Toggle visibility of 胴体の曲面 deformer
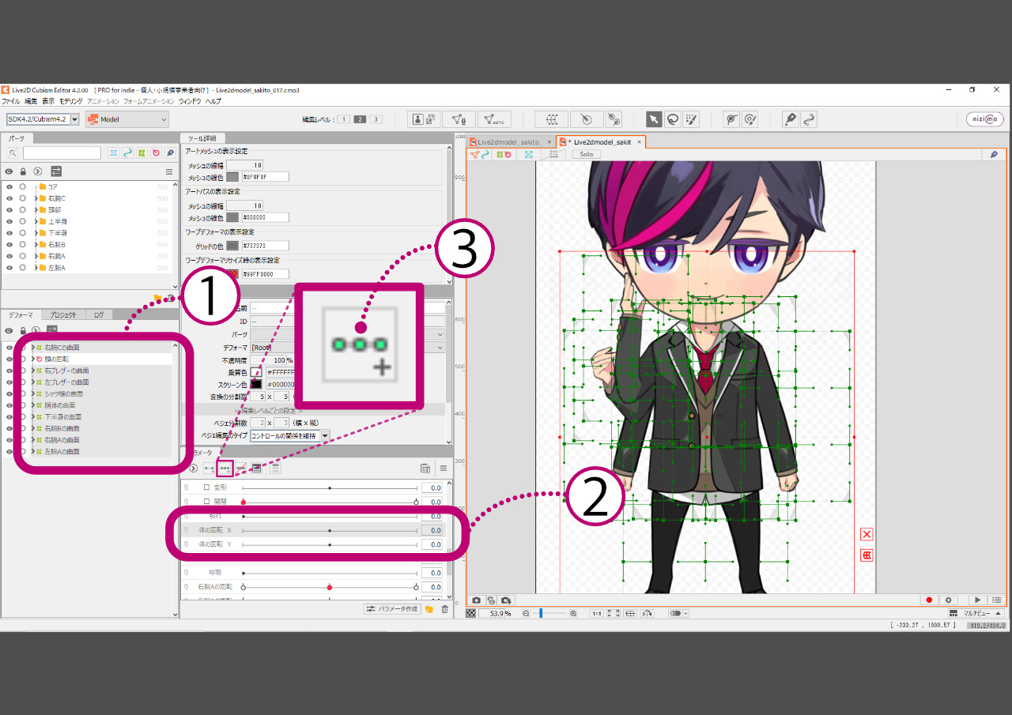Image resolution: width=1012 pixels, height=715 pixels. click(9, 405)
